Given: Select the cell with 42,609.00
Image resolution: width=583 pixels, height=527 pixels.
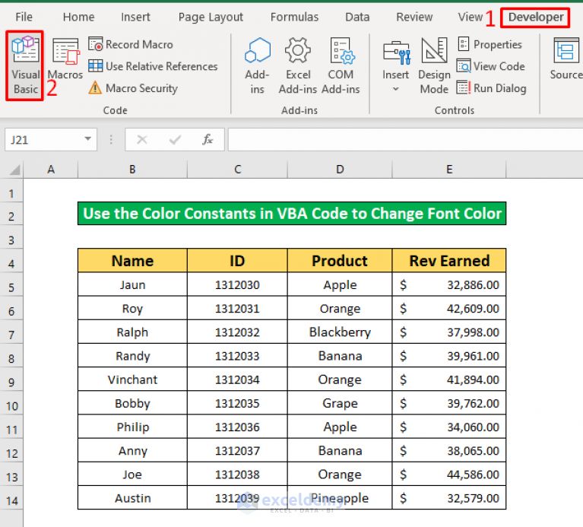Looking at the screenshot, I should [449, 308].
